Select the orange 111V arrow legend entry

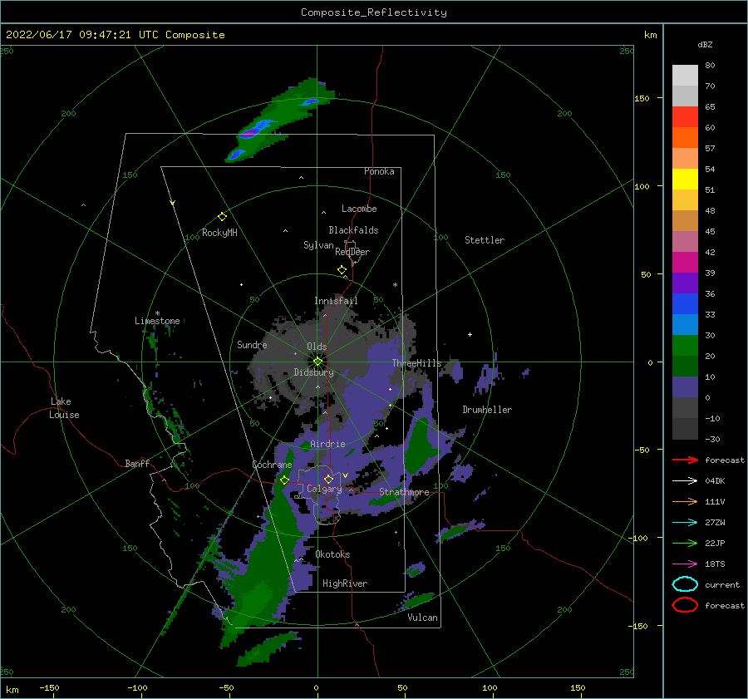pyautogui.click(x=685, y=501)
